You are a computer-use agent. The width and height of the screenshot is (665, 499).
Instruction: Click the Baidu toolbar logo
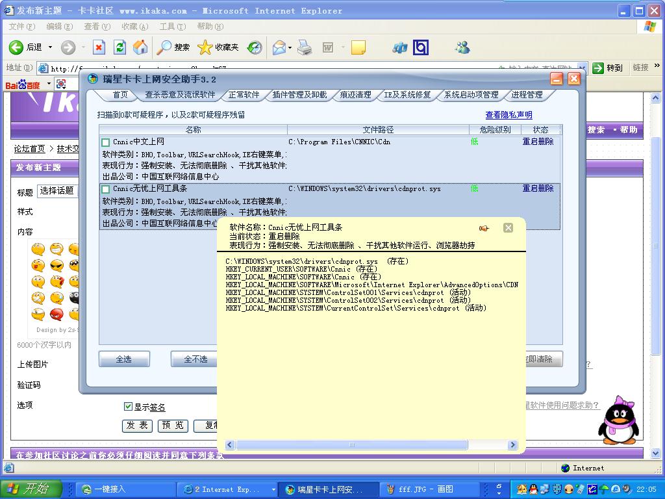23,84
